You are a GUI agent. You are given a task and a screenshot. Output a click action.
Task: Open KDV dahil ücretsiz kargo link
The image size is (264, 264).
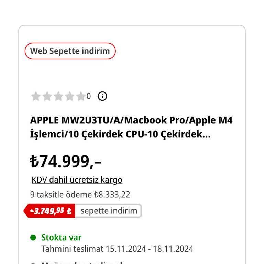point(77,180)
